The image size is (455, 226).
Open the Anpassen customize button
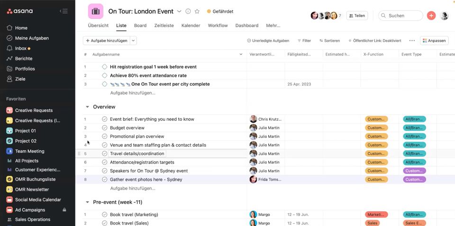click(x=434, y=41)
